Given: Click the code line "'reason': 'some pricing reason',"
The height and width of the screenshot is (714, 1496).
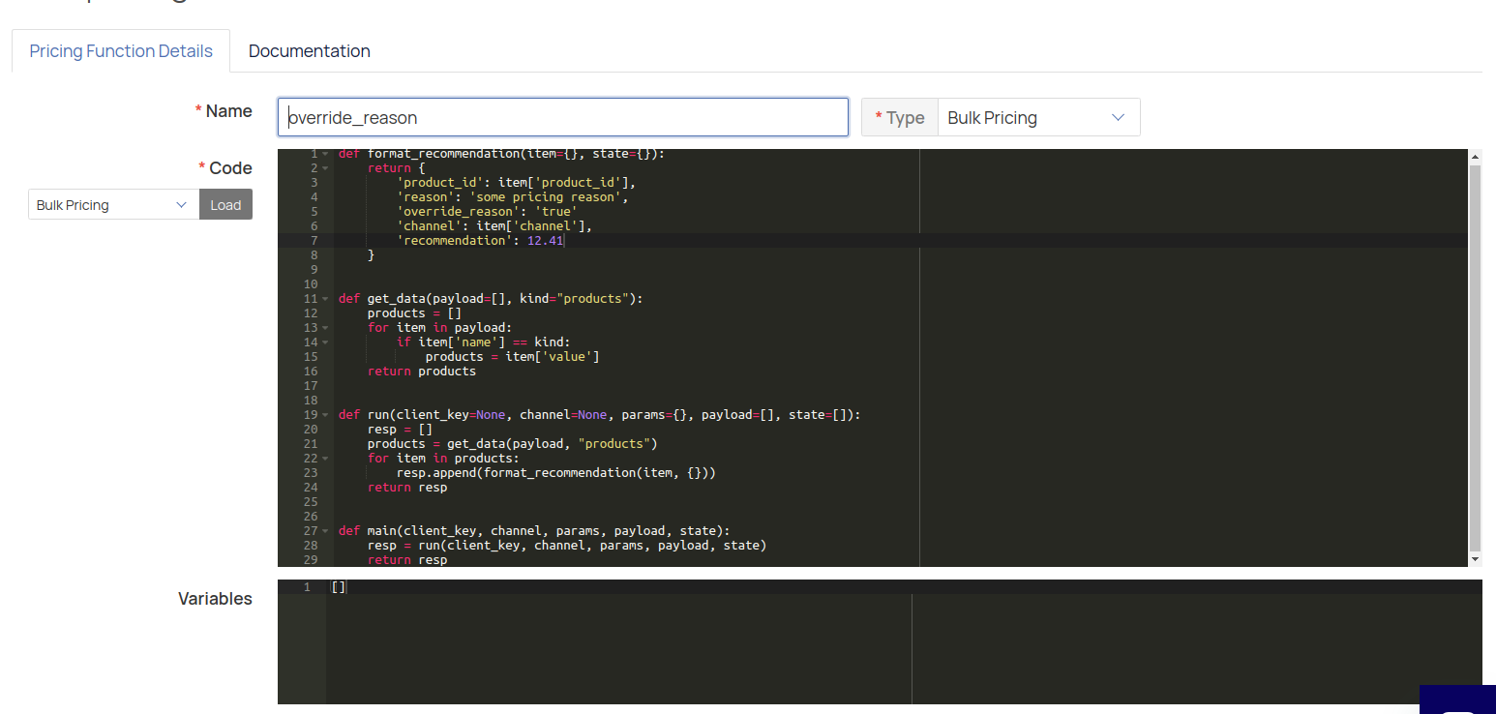Looking at the screenshot, I should 512,197.
